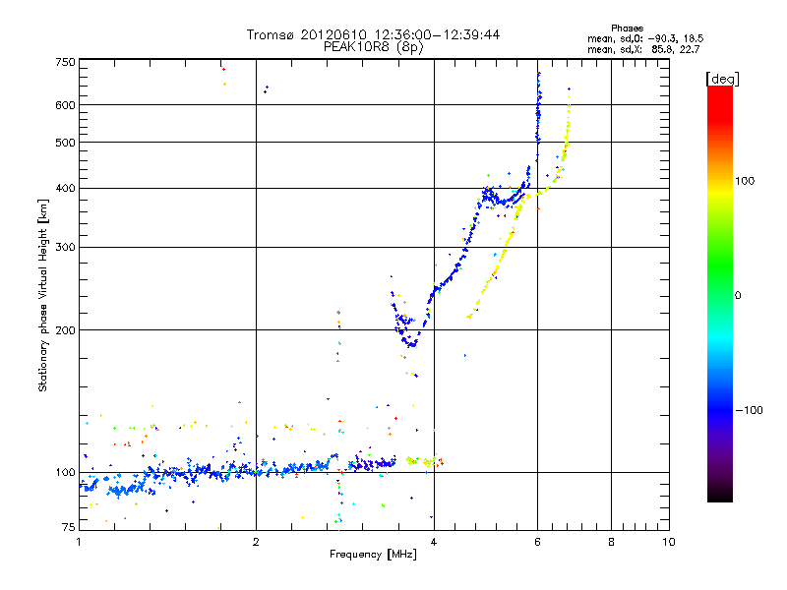
Task: Click the y-axis tick label "300"
Action: [x=65, y=248]
